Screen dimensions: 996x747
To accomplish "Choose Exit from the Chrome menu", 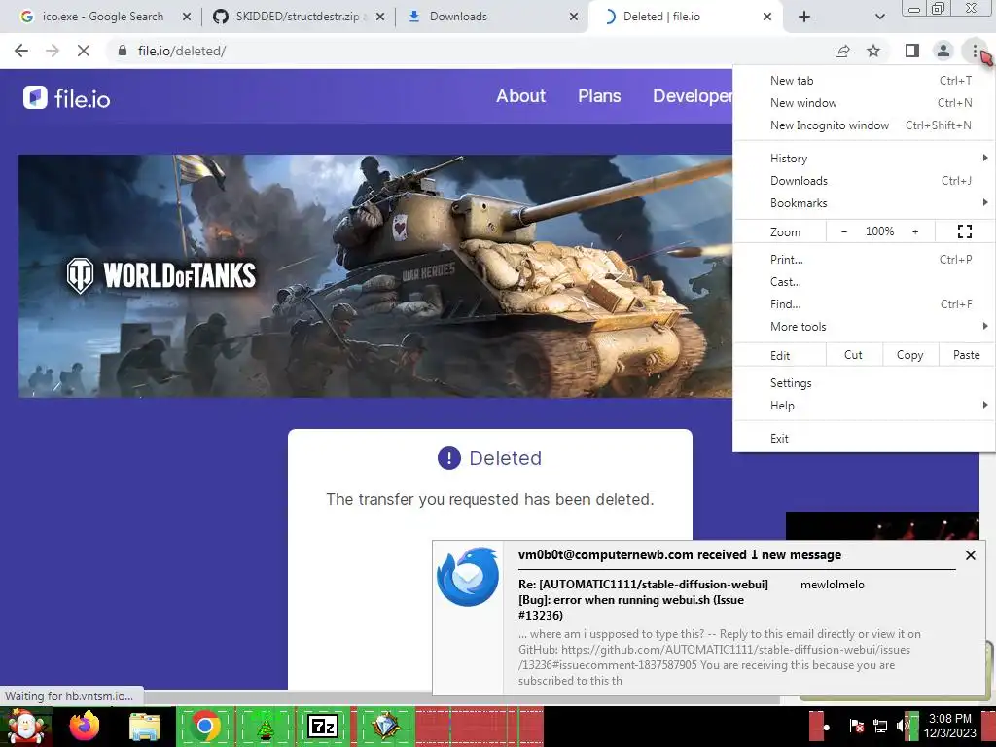I will pos(864,439).
